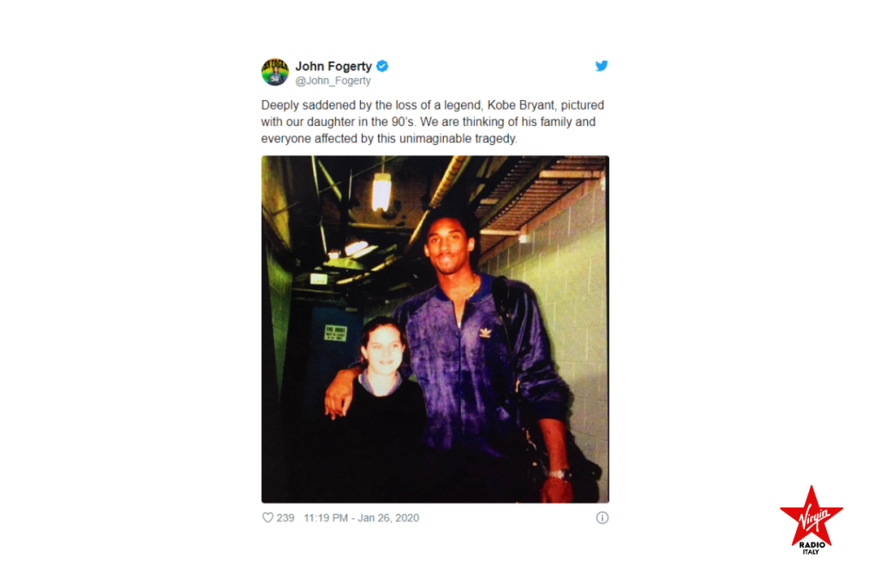Open the embedded tweet photo
Screen dimensions: 870x579
[435, 329]
